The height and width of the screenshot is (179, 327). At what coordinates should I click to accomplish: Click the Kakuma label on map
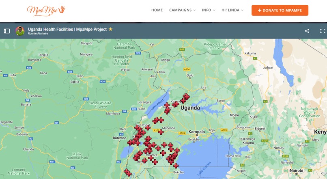[x=250, y=53]
